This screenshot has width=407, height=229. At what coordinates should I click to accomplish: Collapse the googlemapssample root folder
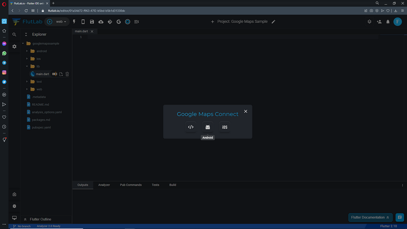pyautogui.click(x=23, y=44)
